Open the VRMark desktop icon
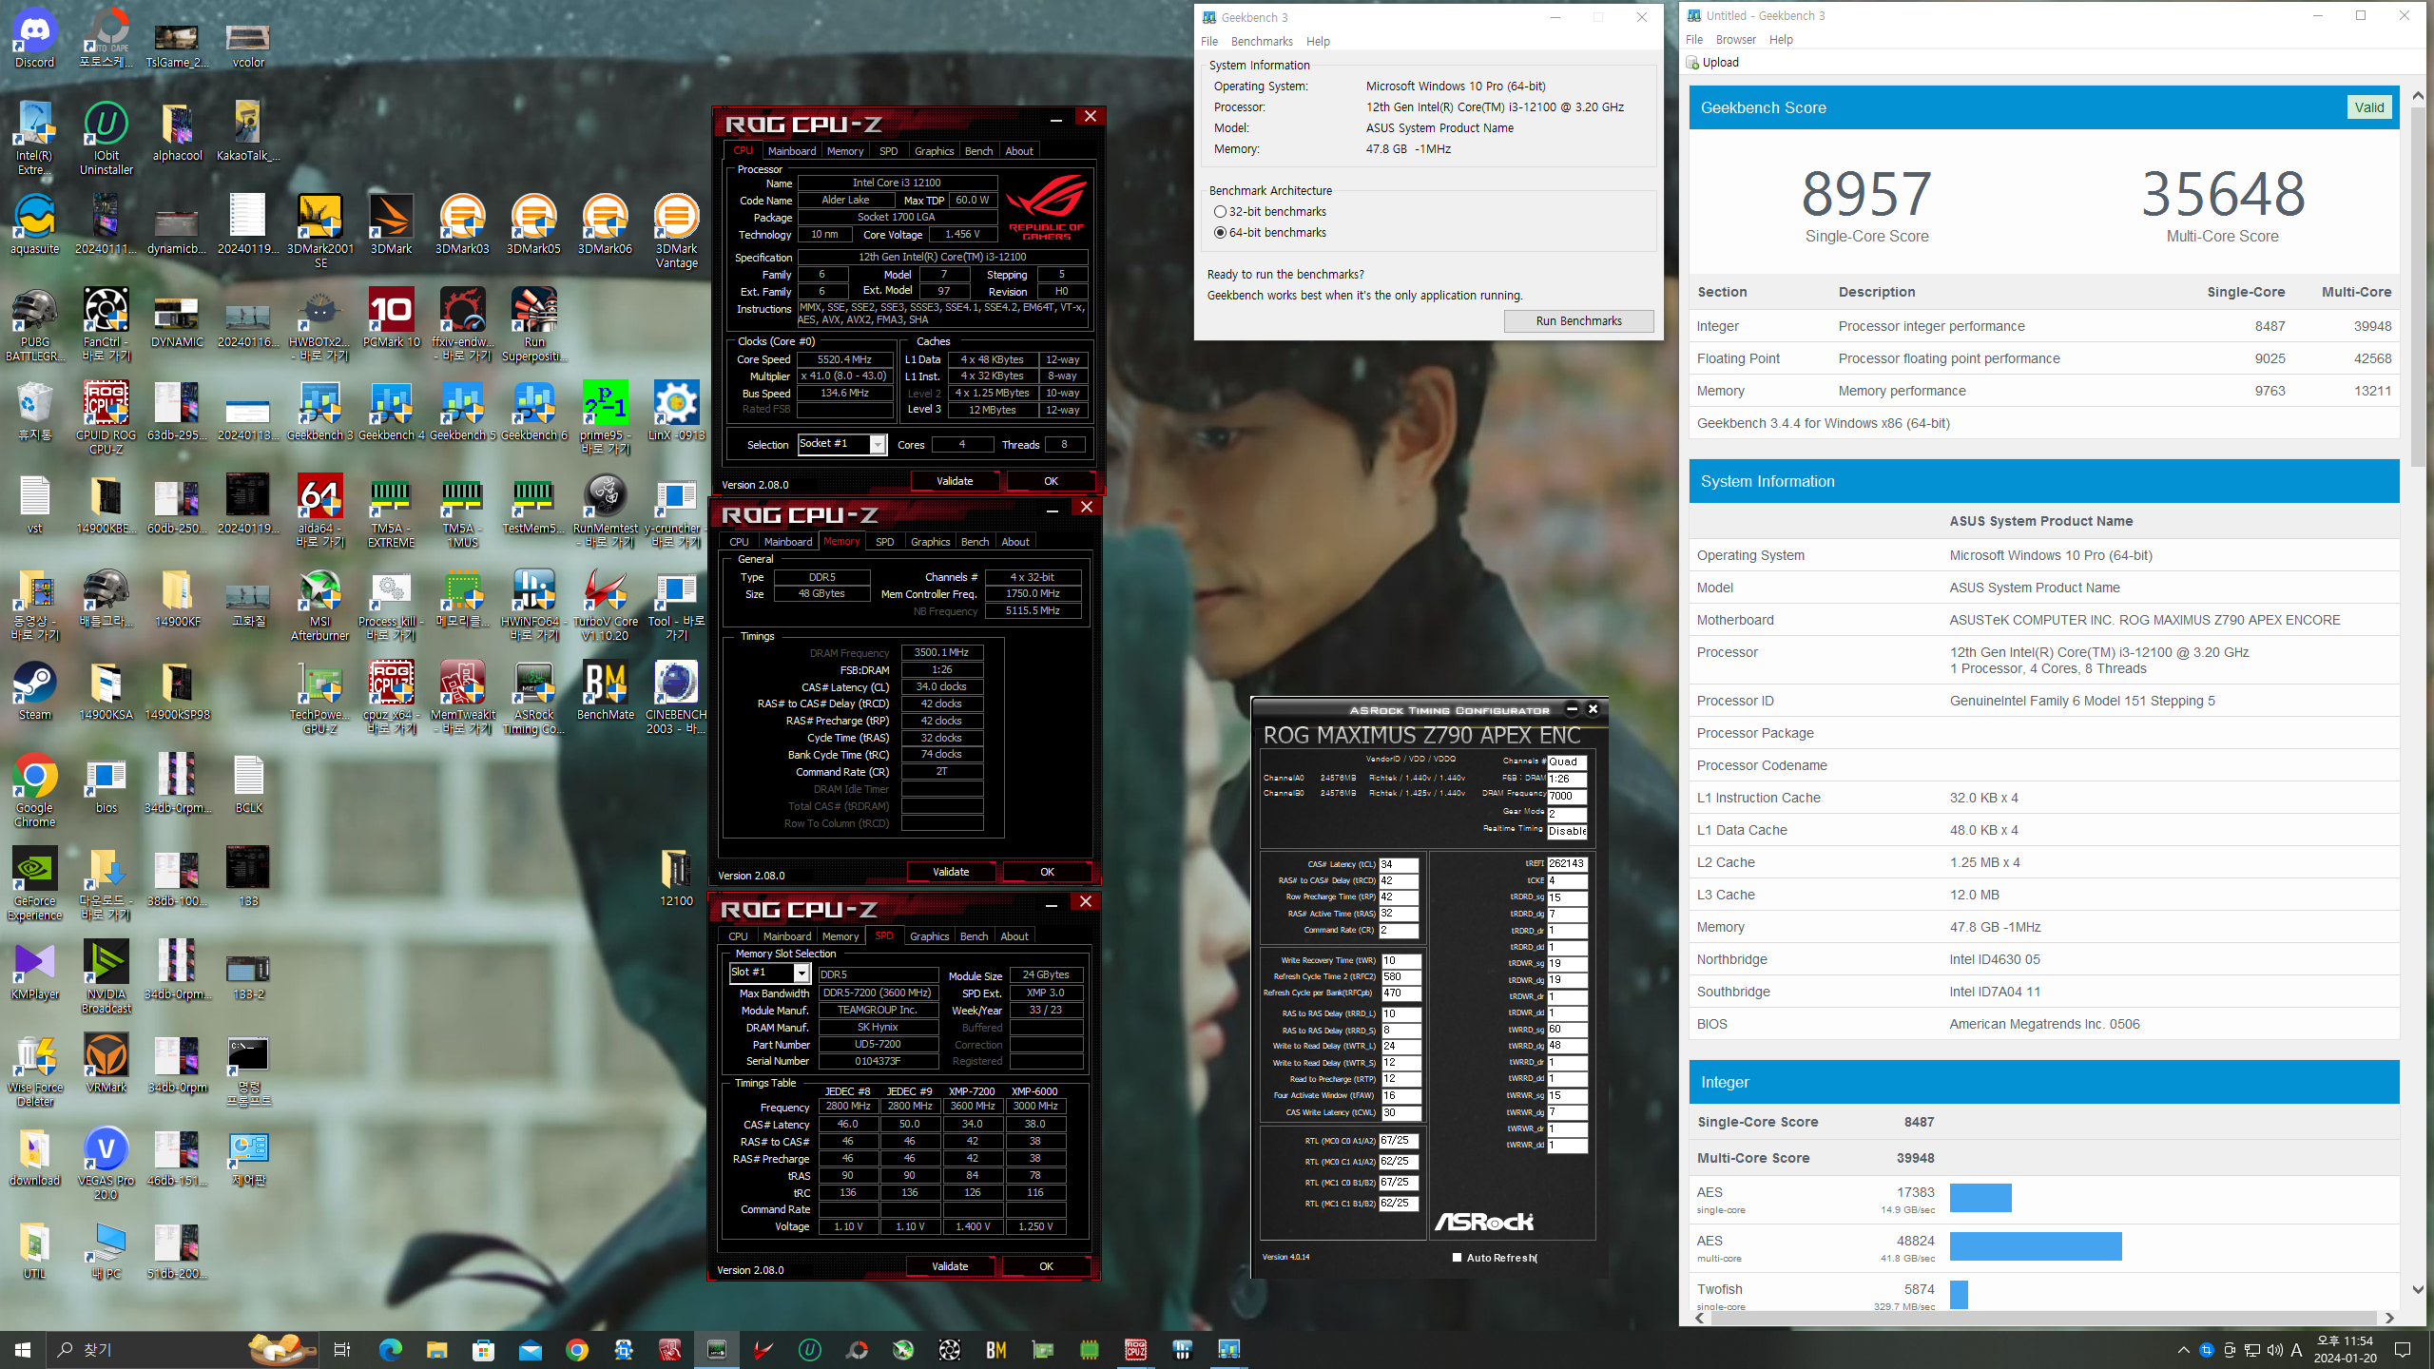Viewport: 2434px width, 1369px height. click(106, 1064)
